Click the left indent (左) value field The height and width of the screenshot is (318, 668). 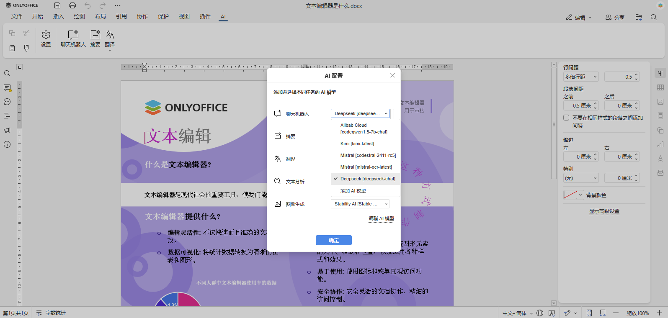point(578,156)
